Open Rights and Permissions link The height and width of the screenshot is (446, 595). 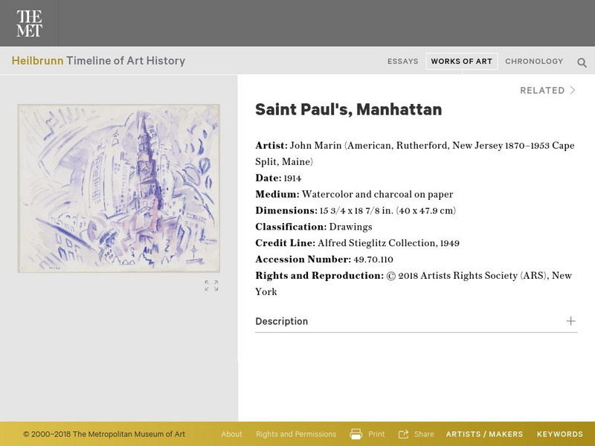296,434
